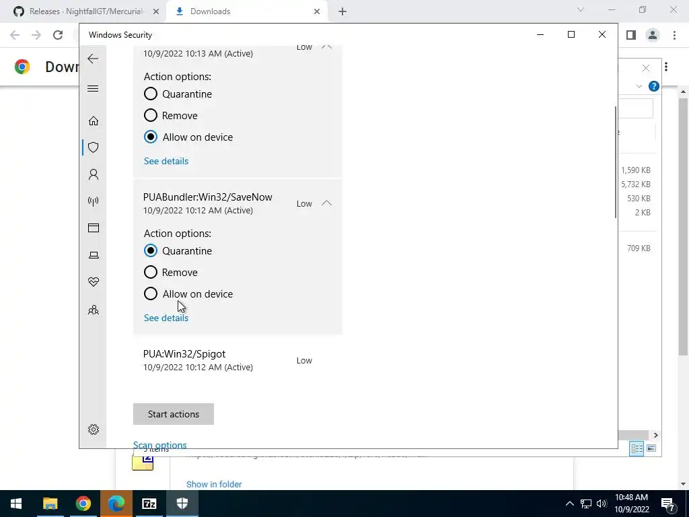Click Start actions button
Screen dimensions: 689x517
pyautogui.click(x=174, y=414)
